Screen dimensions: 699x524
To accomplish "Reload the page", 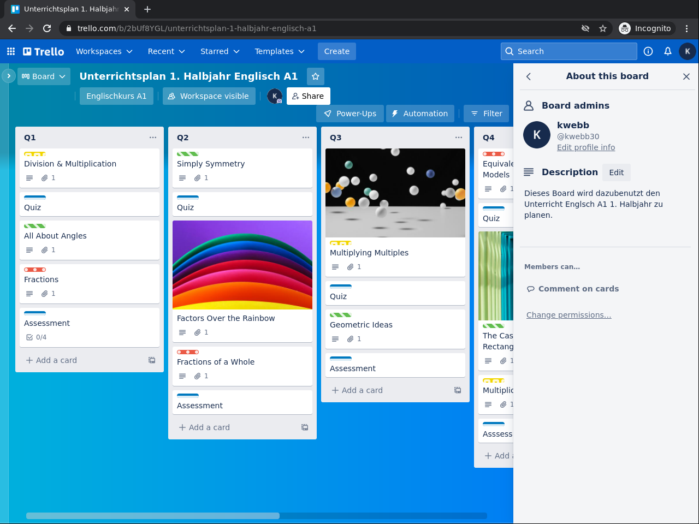I will [x=47, y=28].
